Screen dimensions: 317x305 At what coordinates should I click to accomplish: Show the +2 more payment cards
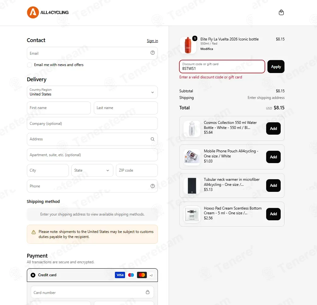click(151, 275)
